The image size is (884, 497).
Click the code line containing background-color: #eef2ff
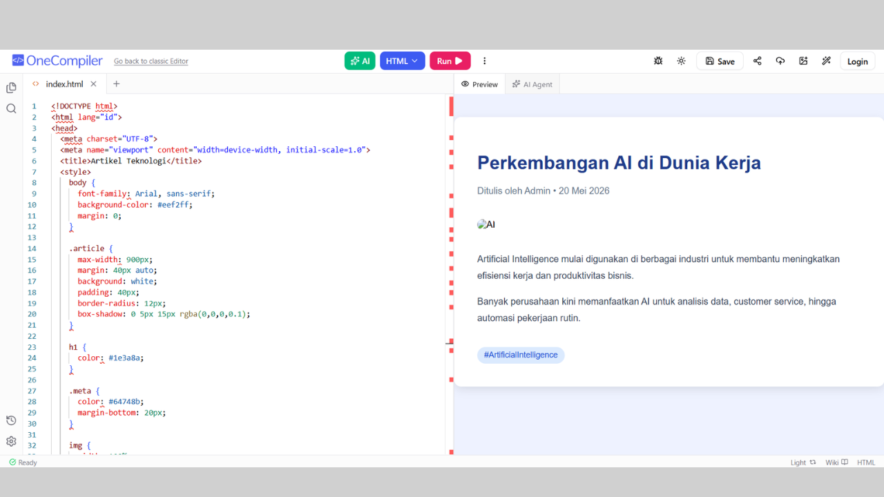(135, 204)
